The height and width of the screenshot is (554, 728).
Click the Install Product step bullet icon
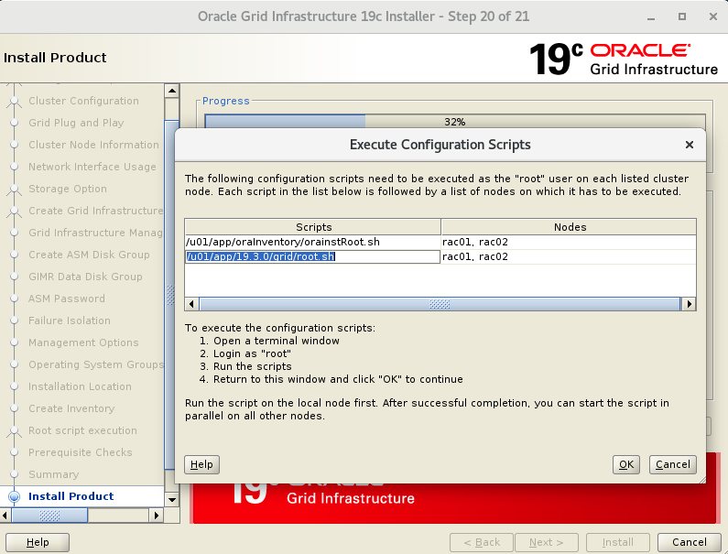(15, 496)
